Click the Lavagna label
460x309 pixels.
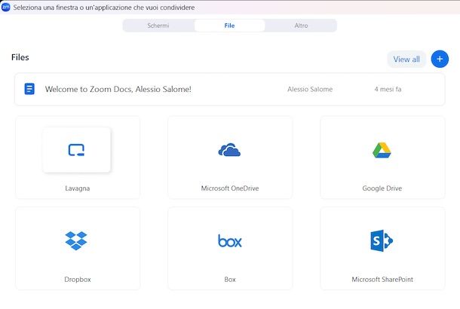pyautogui.click(x=78, y=188)
